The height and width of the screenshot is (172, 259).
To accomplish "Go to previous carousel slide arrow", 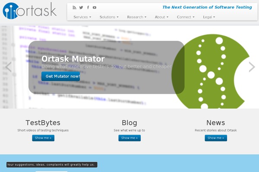I will coord(8,67).
